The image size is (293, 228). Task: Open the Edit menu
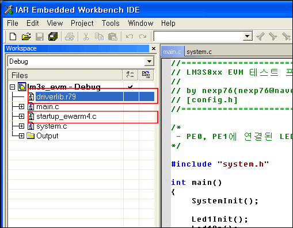(33, 24)
